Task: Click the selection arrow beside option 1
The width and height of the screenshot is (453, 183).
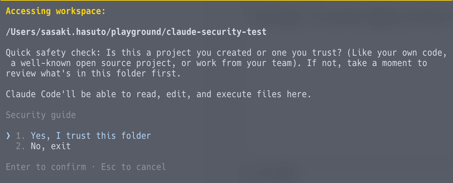Action: [8, 136]
